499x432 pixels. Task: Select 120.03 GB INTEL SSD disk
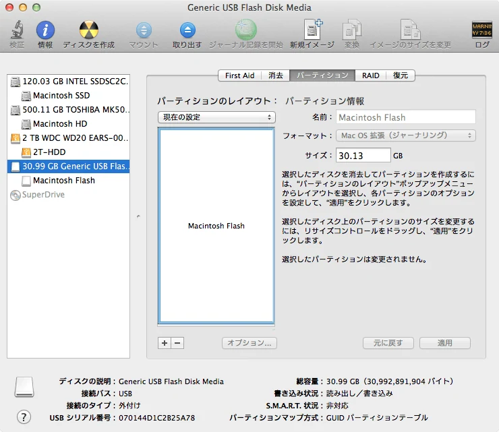tap(68, 82)
